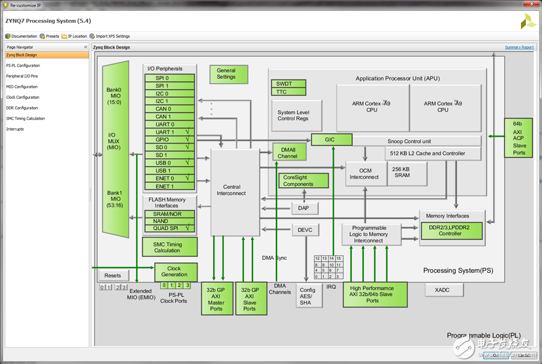Image resolution: width=542 pixels, height=364 pixels.
Task: Click the Documentation book icon
Action: pos(8,36)
